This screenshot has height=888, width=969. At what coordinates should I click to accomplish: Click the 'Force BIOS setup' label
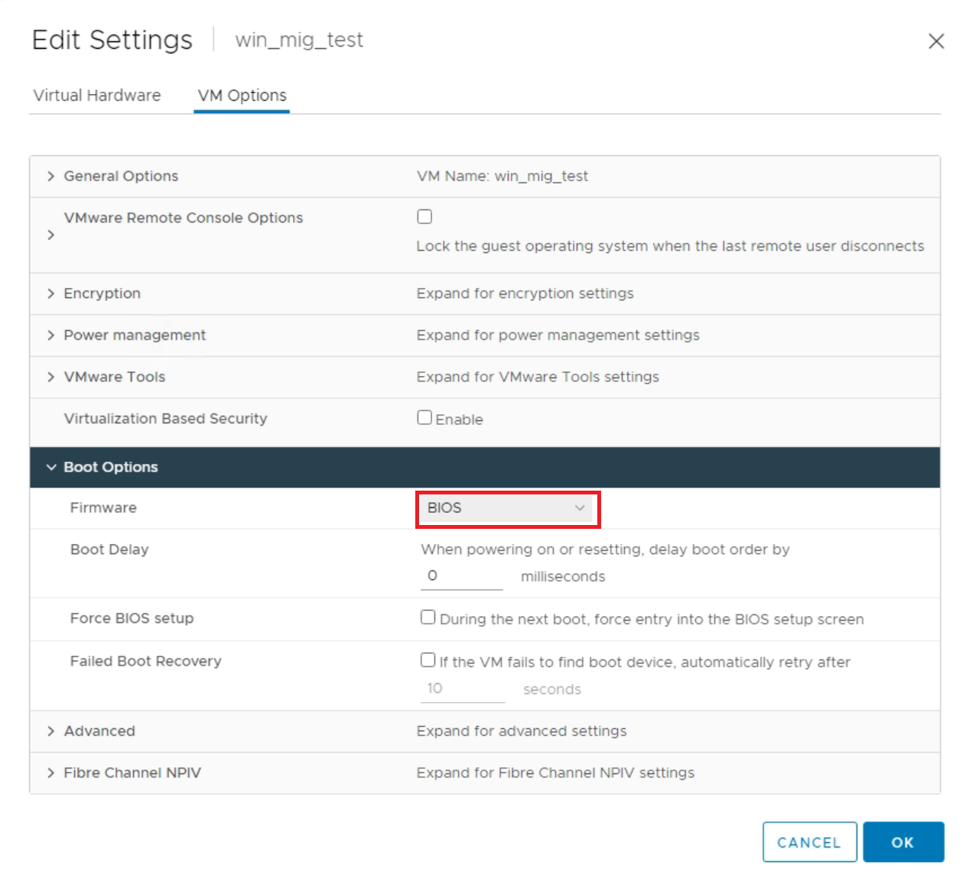132,618
